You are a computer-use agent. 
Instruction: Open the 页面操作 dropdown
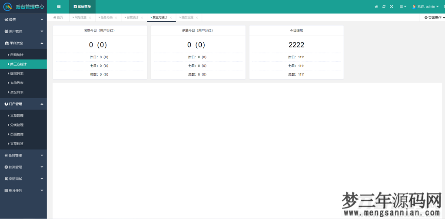point(434,18)
